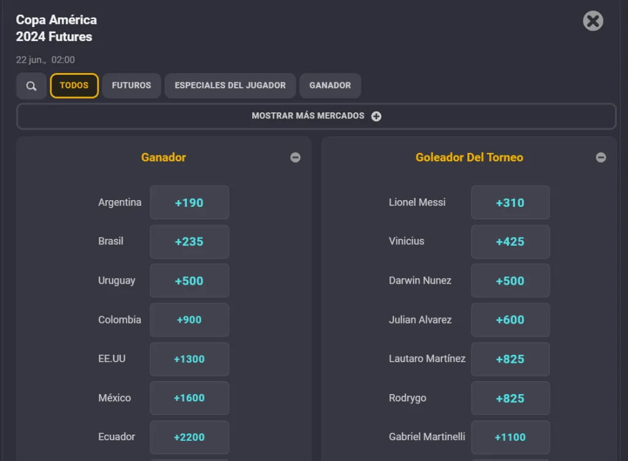Select the GANADOR market filter
The image size is (628, 461).
coord(330,85)
